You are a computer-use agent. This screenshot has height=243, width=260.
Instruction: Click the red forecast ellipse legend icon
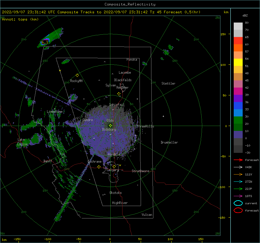click(238, 210)
